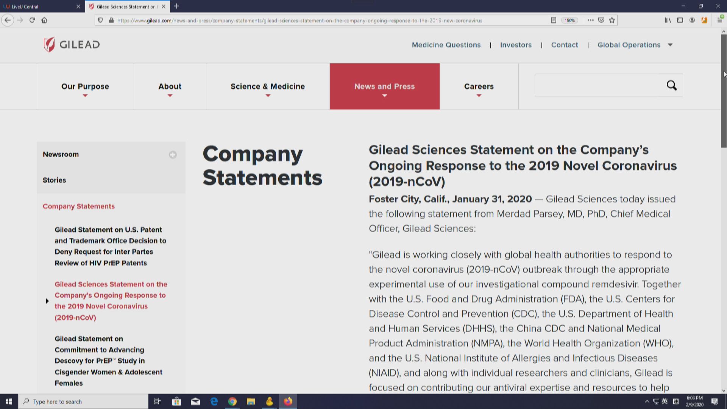
Task: Click the browser home icon
Action: [44, 20]
